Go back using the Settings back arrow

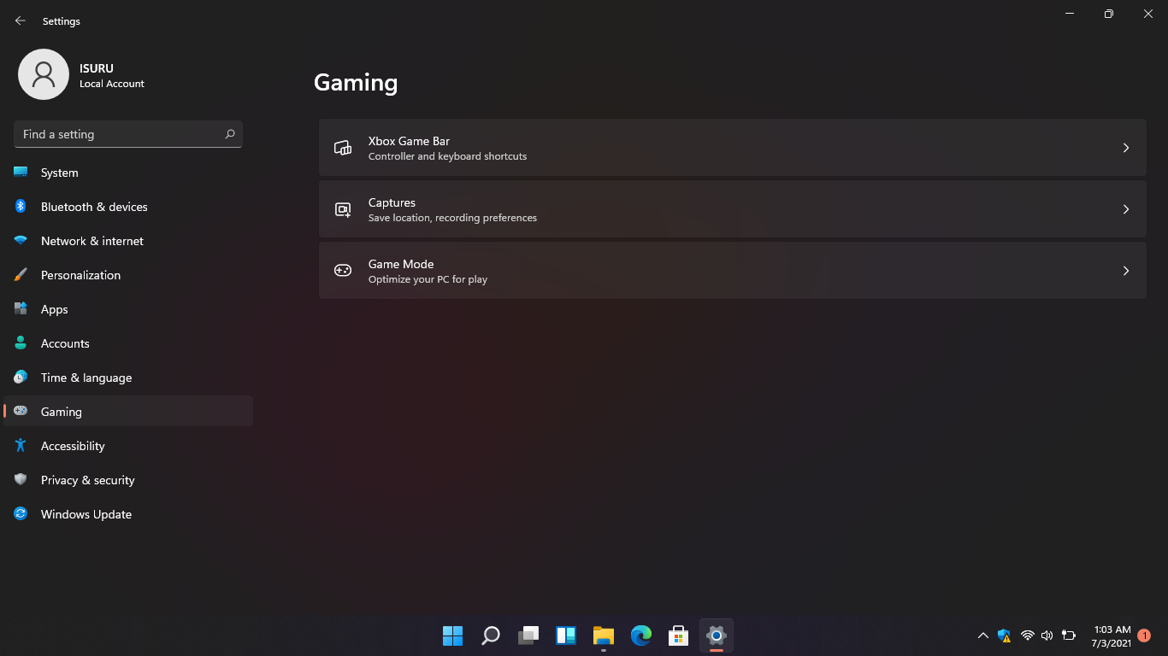click(x=21, y=20)
